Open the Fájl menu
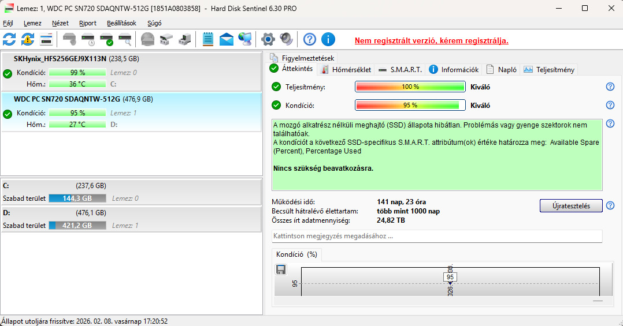623x326 pixels. coord(8,23)
